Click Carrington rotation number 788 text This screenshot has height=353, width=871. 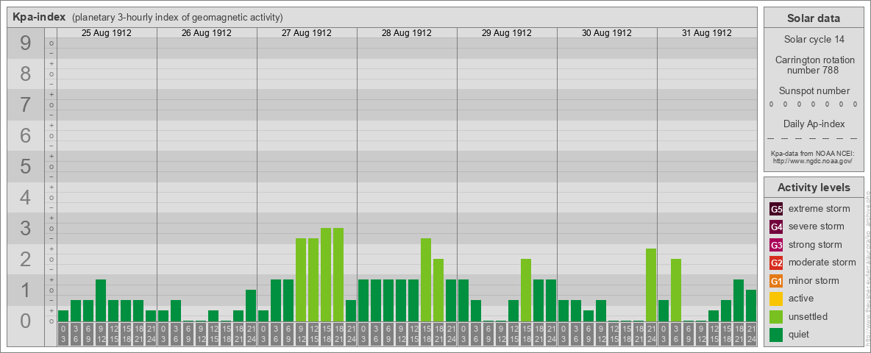click(x=814, y=65)
